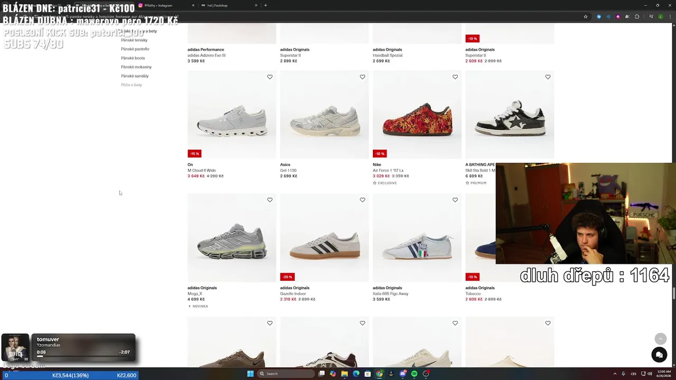Show hidden system tray icons

[x=614, y=374]
